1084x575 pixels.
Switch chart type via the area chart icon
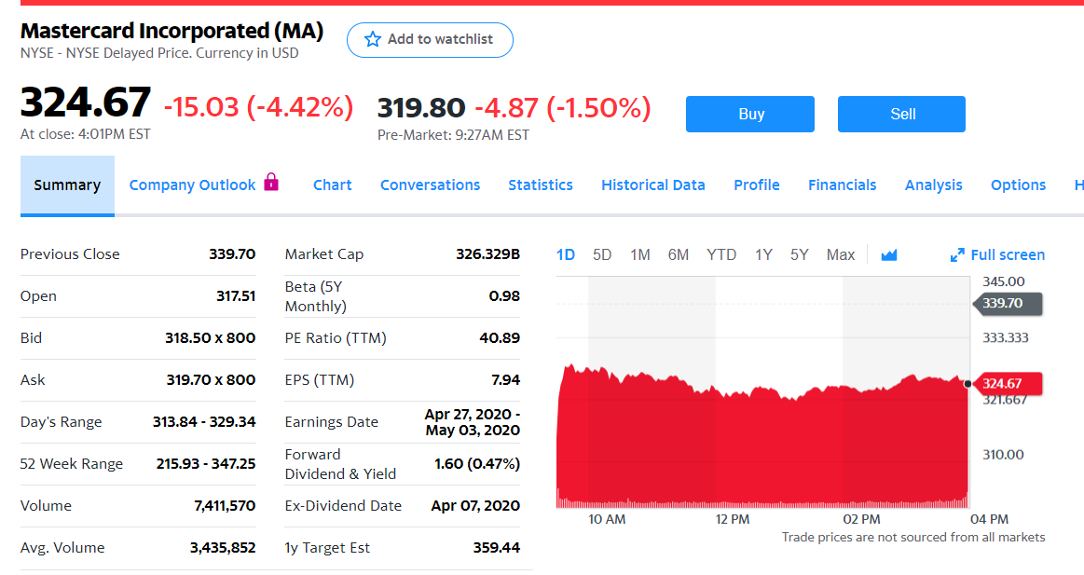888,254
